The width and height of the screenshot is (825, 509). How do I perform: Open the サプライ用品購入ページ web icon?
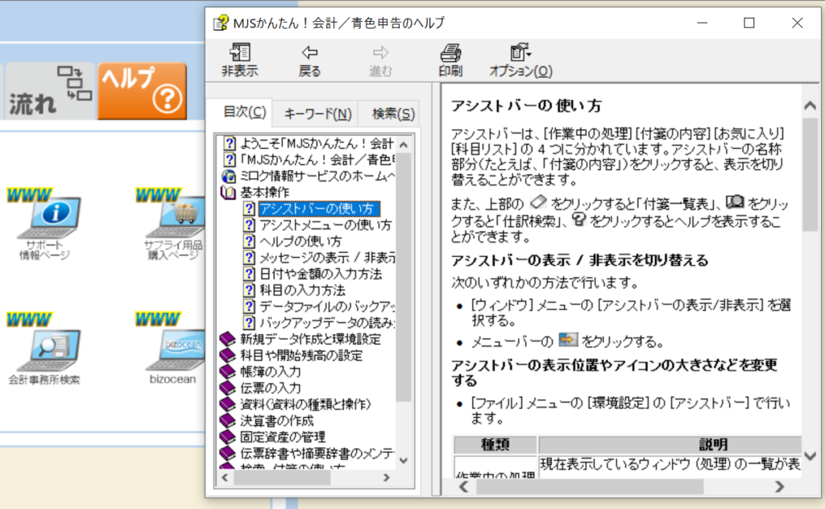[x=172, y=225]
